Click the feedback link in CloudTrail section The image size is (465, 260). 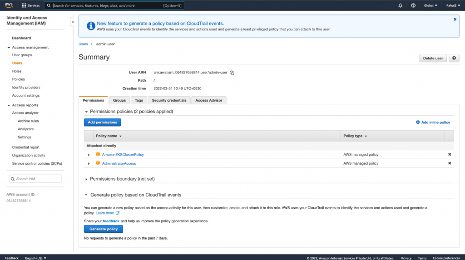click(x=111, y=221)
